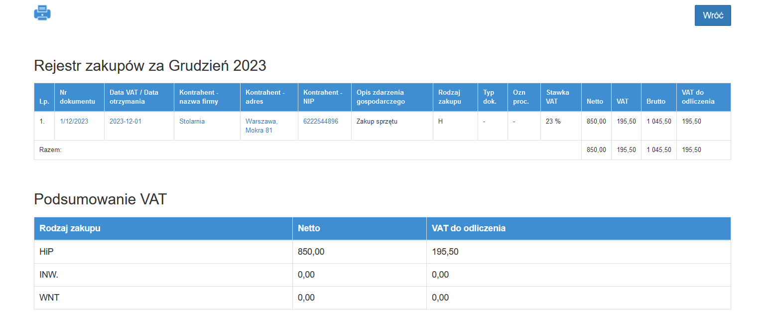This screenshot has height=321, width=765.
Task: Click the Nr dokumentu column header
Action: pyautogui.click(x=77, y=97)
